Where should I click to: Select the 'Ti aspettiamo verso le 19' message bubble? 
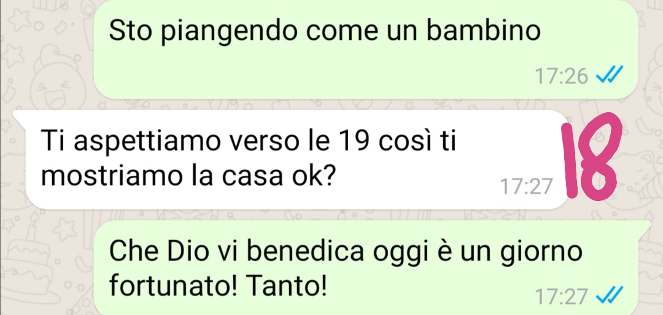coord(296,159)
